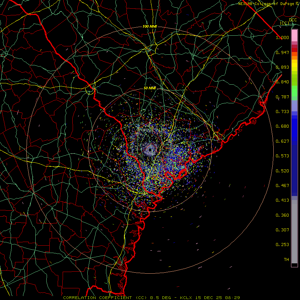
Task: Click the 0.627 scale value
Action: click(x=282, y=141)
